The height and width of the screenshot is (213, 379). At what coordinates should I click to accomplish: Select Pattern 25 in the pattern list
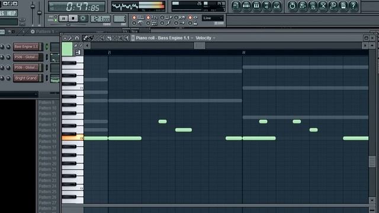pos(47,192)
